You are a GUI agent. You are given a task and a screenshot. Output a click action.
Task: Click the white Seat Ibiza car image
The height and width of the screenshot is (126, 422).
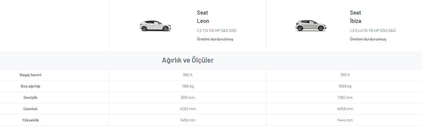tap(311, 25)
